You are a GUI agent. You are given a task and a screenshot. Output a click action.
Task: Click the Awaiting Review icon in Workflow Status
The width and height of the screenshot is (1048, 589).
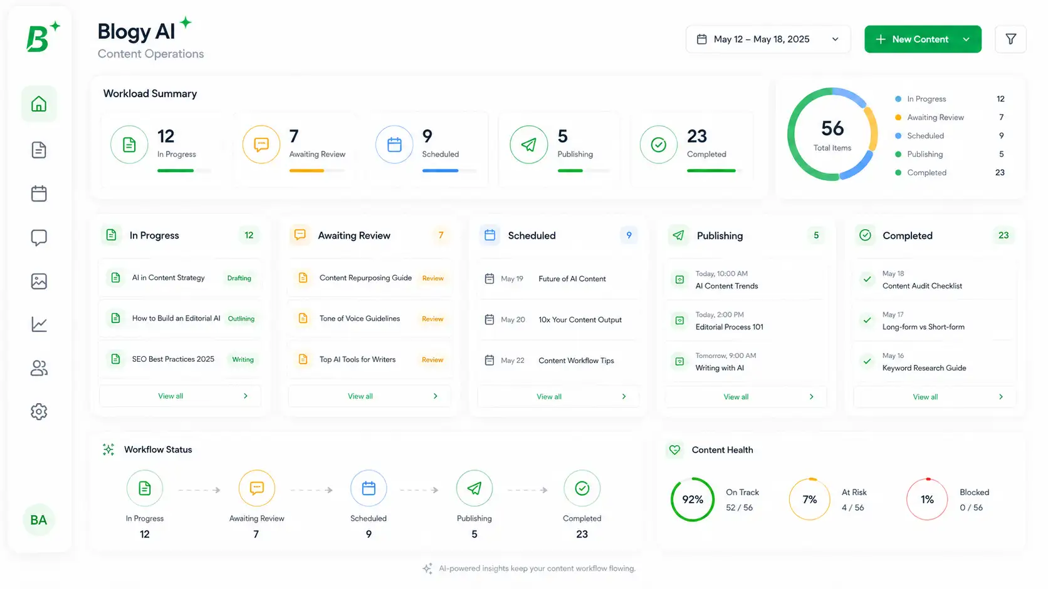(257, 488)
